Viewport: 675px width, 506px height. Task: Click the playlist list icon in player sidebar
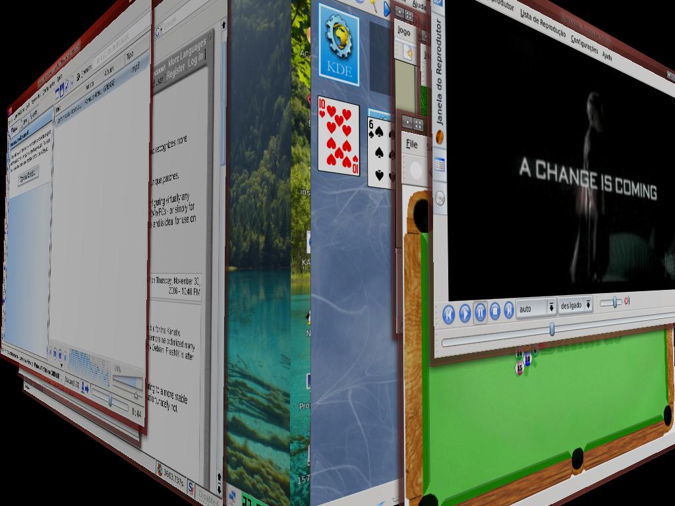[440, 165]
